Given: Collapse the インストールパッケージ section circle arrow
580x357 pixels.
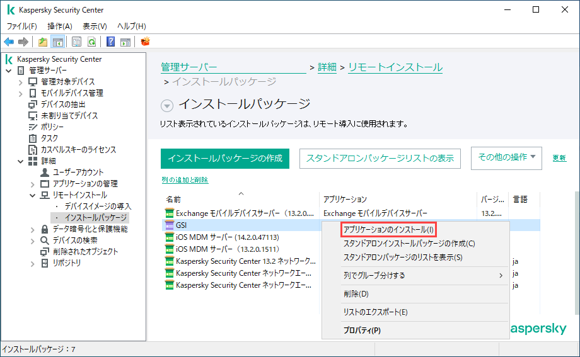Looking at the screenshot, I should pos(167,106).
